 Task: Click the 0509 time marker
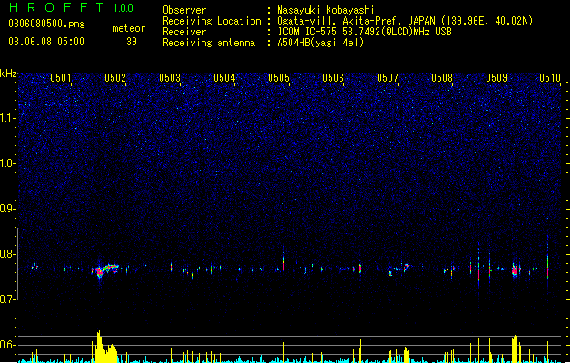497,78
